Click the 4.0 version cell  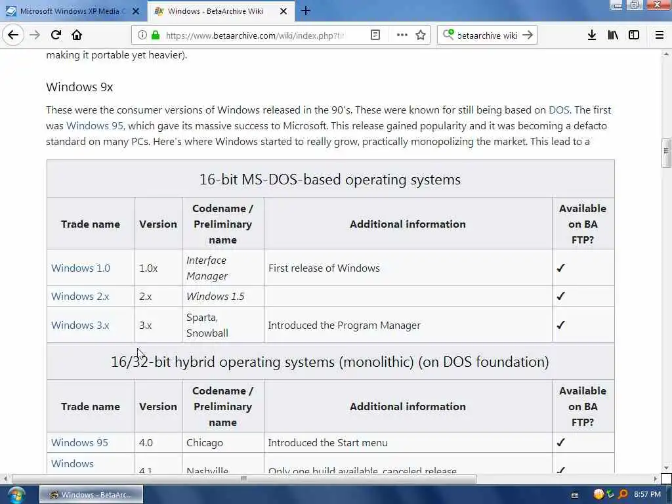[x=158, y=443]
